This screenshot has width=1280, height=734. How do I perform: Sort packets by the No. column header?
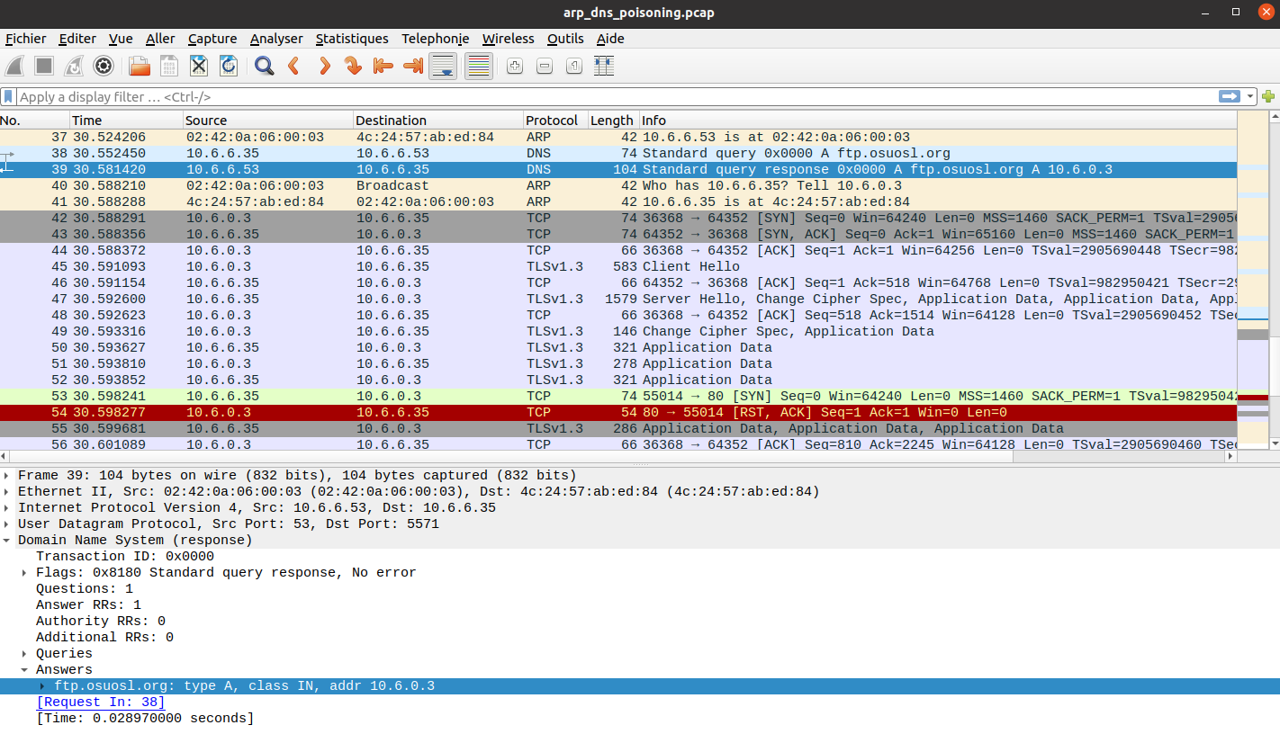(x=34, y=121)
